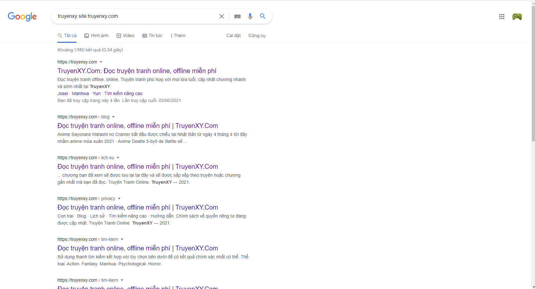Switch to Video results tab

(126, 36)
